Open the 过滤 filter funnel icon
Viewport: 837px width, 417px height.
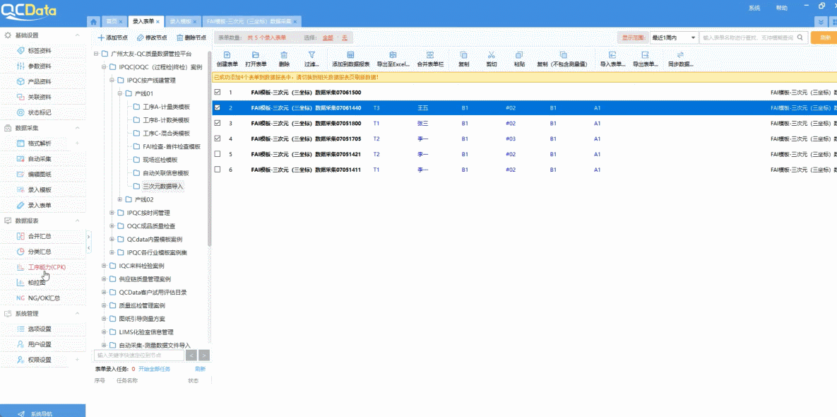(311, 55)
